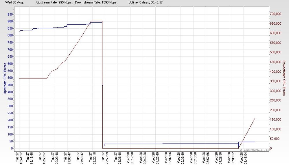Click the 'Upstream CRC Errors' axis title
Viewport: 289px width, 165px height.
pyautogui.click(x=5, y=78)
